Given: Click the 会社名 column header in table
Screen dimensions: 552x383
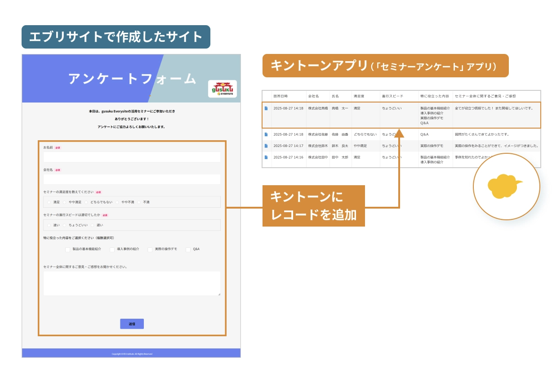Looking at the screenshot, I should (x=313, y=96).
